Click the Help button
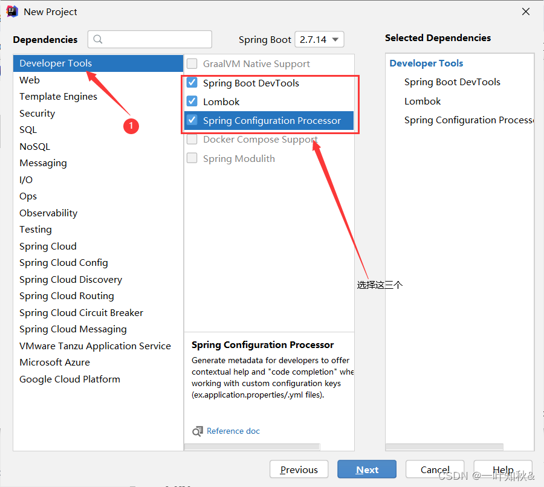Image resolution: width=544 pixels, height=487 pixels. (x=503, y=469)
